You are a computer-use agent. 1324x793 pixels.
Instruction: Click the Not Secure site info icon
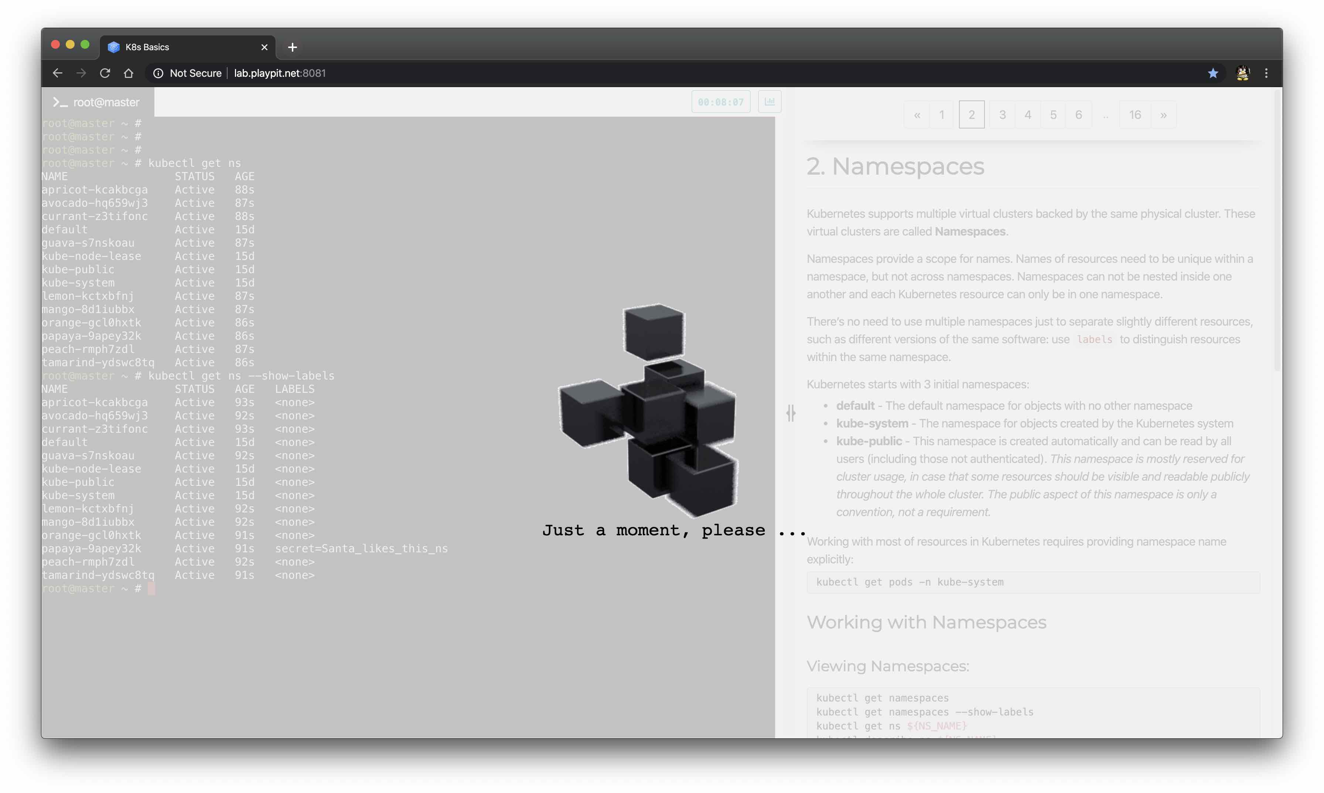[158, 73]
